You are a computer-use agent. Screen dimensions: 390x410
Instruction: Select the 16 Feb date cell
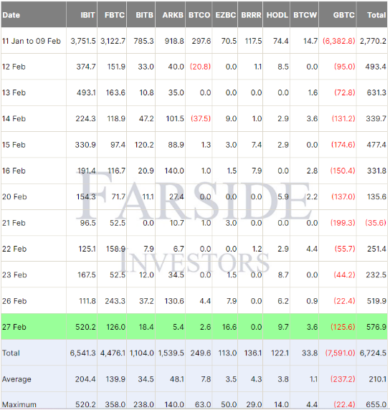click(34, 171)
